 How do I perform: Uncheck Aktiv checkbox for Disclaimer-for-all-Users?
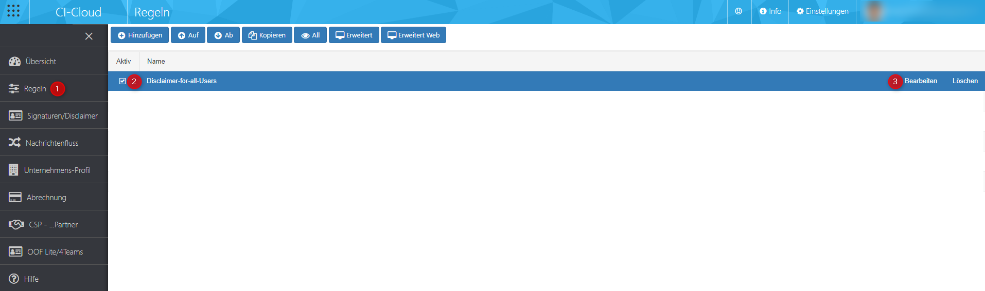point(122,81)
